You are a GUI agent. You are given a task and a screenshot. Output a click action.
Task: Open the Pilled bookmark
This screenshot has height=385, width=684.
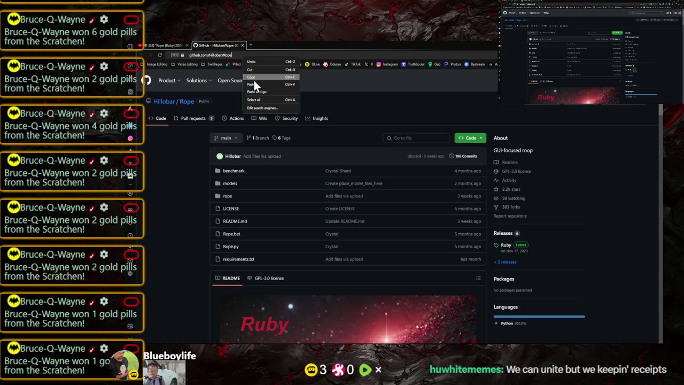pyautogui.click(x=234, y=64)
